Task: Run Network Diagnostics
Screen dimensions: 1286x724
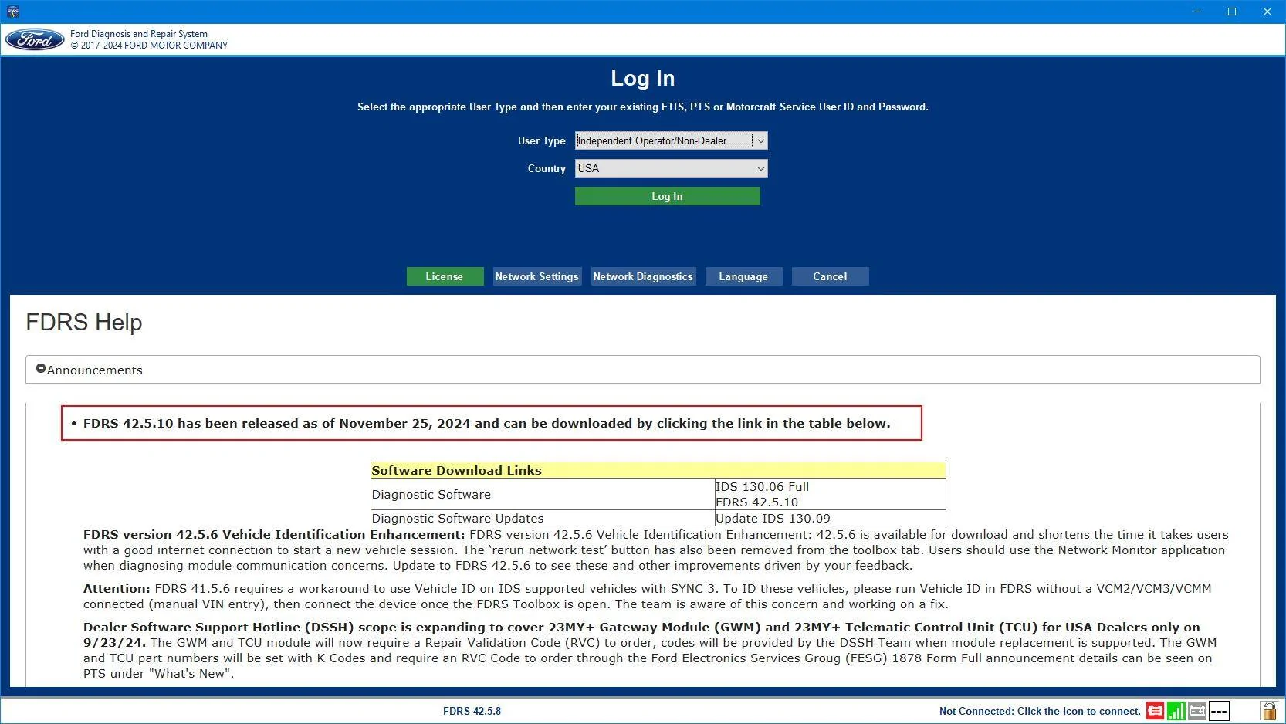Action: 642,276
